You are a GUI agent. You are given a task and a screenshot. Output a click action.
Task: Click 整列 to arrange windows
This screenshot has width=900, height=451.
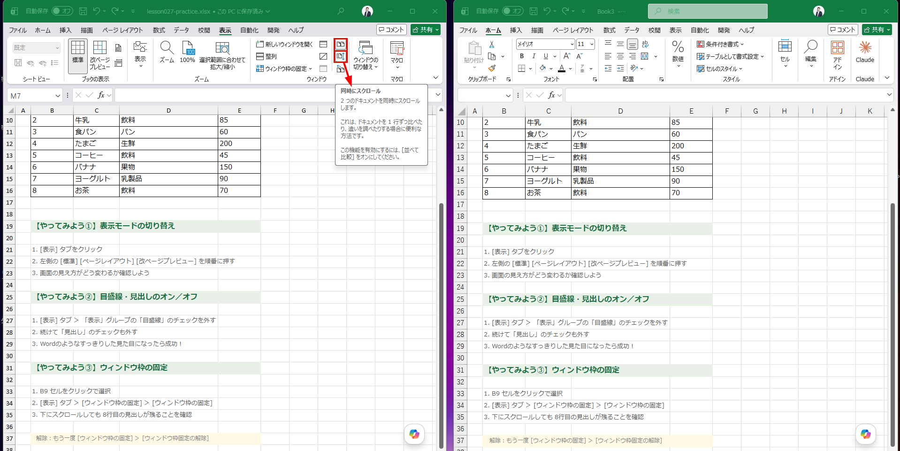(x=267, y=56)
